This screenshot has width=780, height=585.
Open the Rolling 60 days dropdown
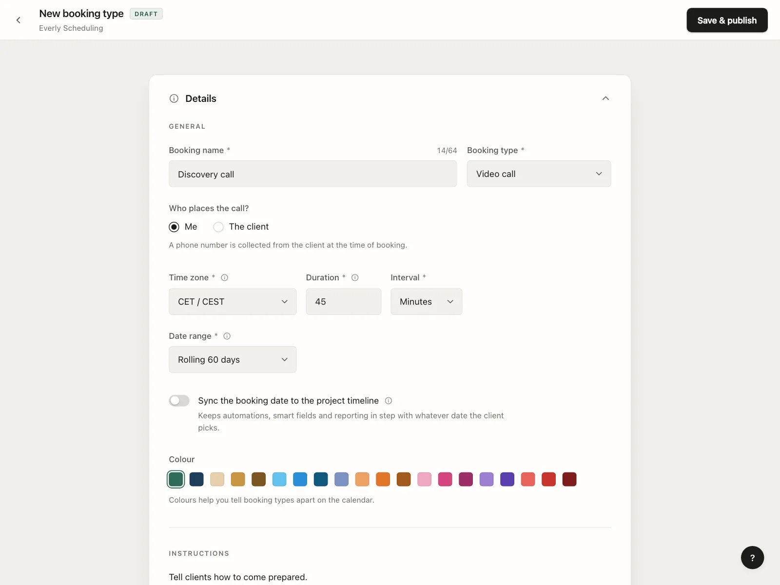tap(233, 360)
